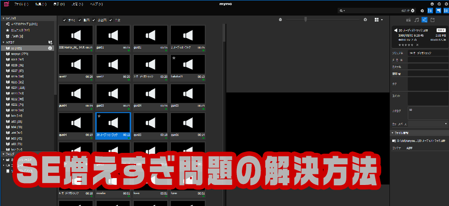
Task: Click info icon on se catalog row
Action: pyautogui.click(x=50, y=48)
